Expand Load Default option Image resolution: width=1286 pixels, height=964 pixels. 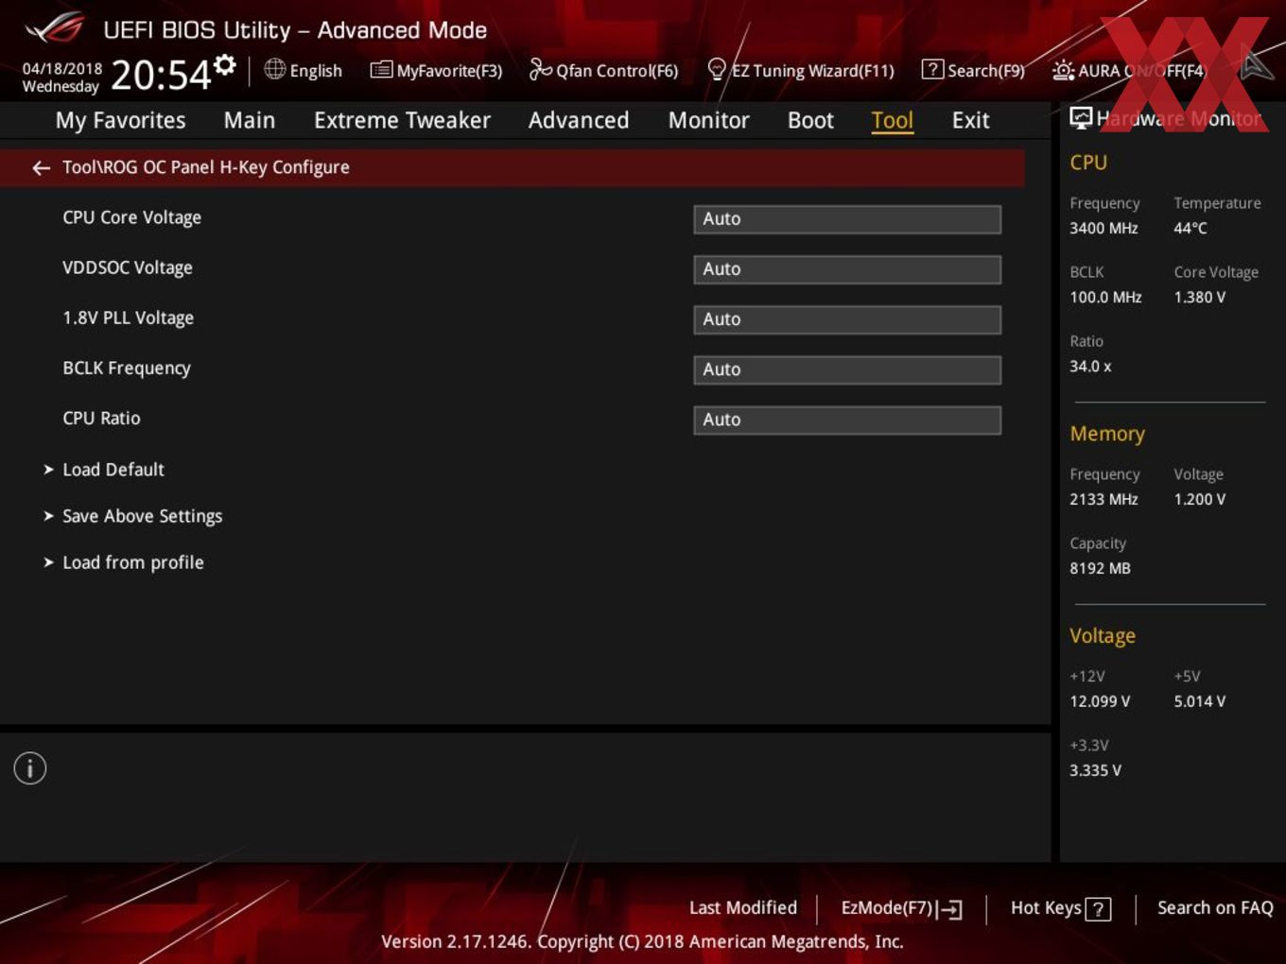(x=113, y=470)
